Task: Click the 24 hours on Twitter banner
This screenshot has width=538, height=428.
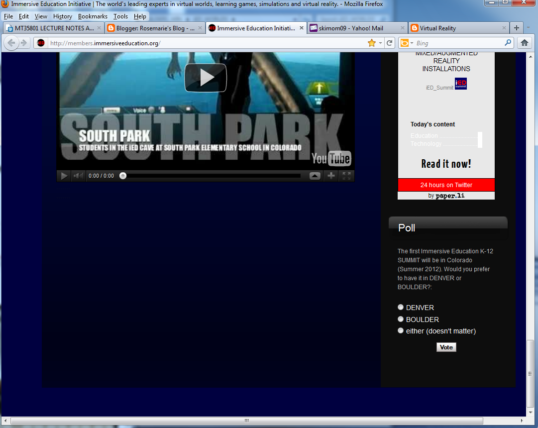Action: pyautogui.click(x=446, y=185)
